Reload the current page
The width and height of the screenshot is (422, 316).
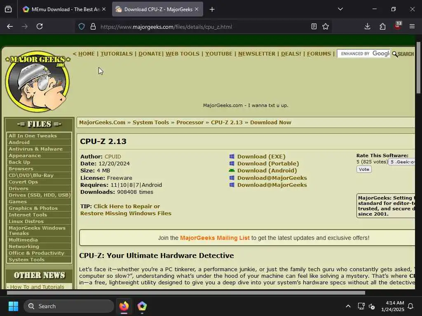[40, 26]
